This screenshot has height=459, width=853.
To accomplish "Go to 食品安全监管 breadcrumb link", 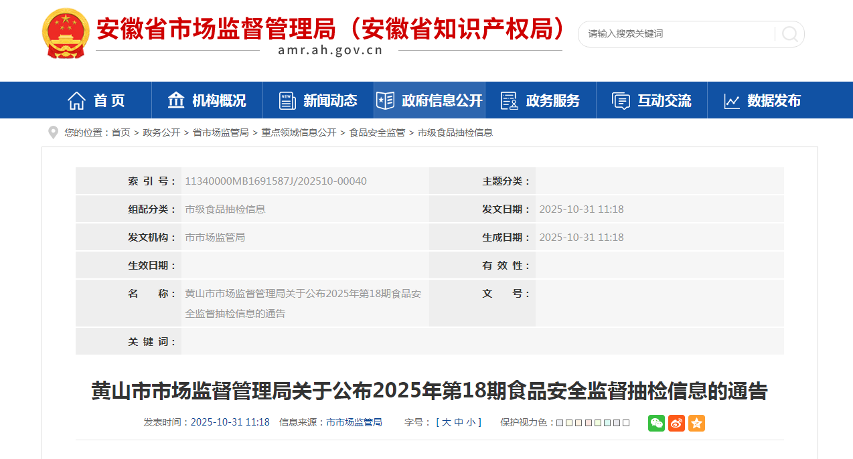I will pyautogui.click(x=377, y=132).
